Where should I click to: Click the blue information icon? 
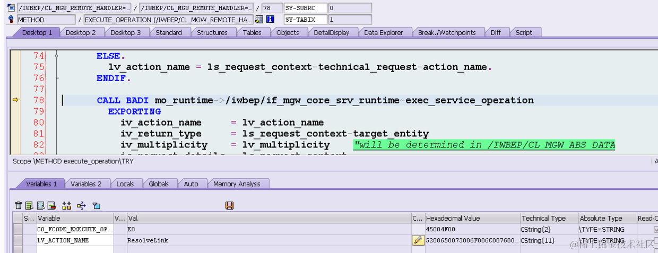270,20
